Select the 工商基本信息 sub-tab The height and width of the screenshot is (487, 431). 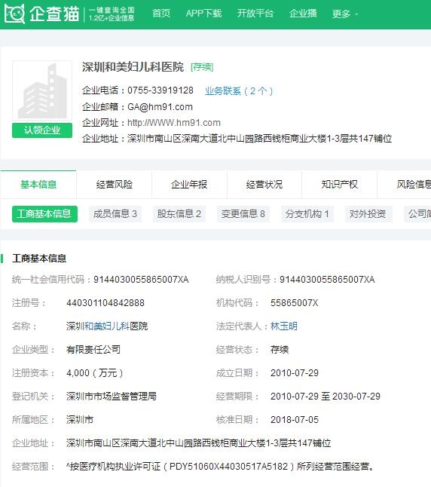click(44, 214)
